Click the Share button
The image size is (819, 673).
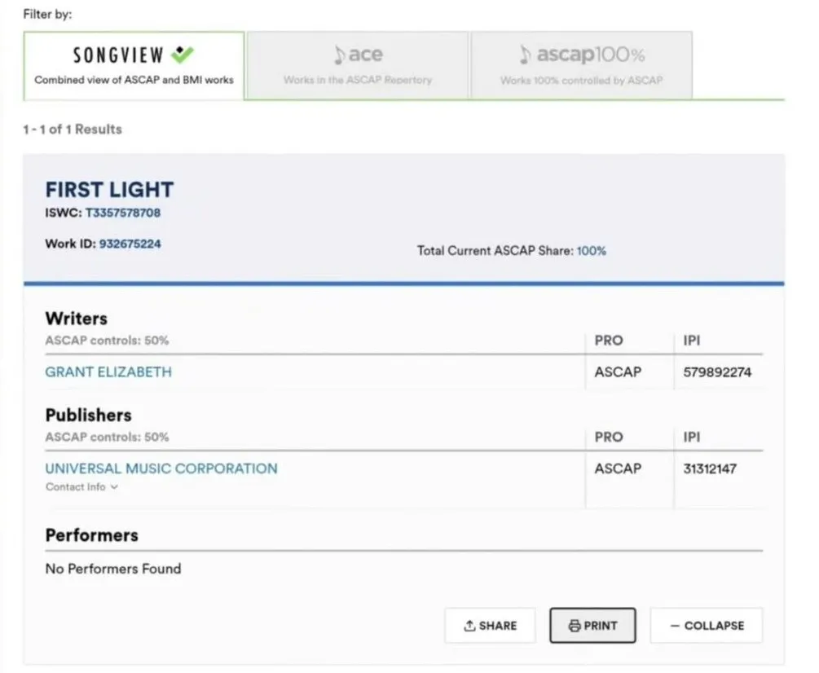[x=490, y=626]
